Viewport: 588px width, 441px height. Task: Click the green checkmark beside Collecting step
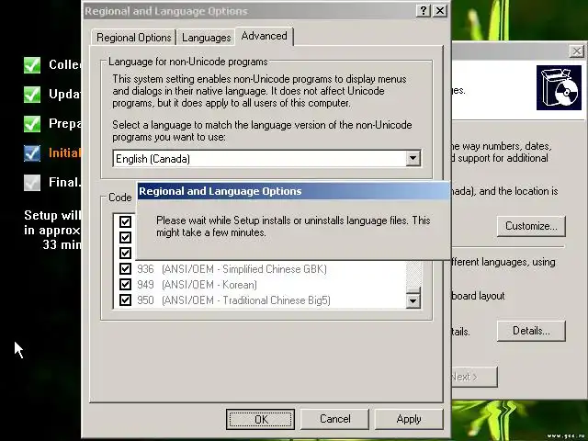[x=32, y=65]
